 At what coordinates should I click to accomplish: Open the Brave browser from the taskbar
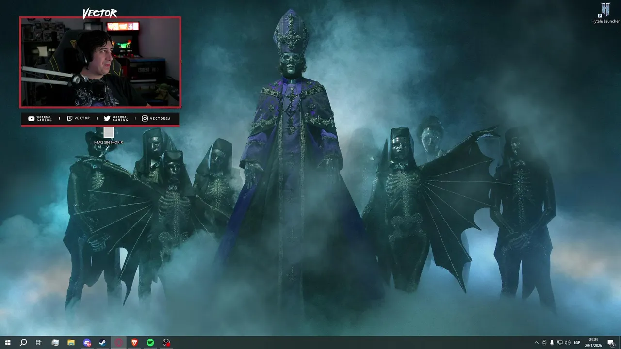click(x=134, y=343)
